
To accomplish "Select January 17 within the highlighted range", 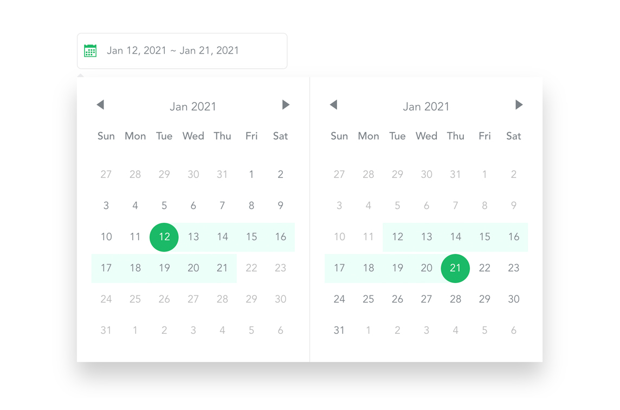I will click(106, 268).
